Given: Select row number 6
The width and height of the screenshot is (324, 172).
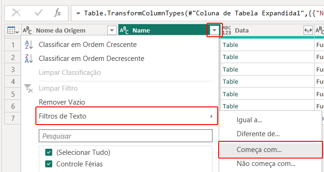Looking at the screenshot, I should (13, 106).
